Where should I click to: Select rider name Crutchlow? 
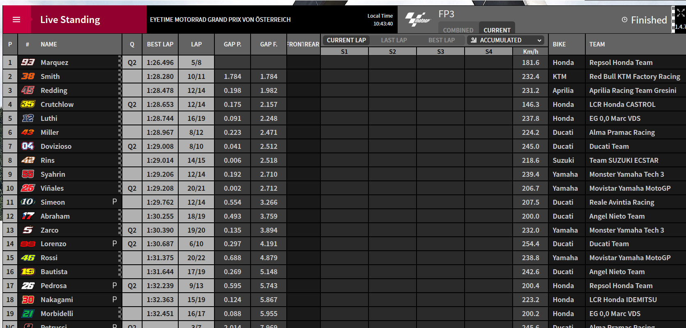tap(57, 104)
